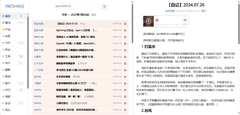
Task: Click article title 【日记】2024.07.26 in reader
Action: [x=186, y=5]
